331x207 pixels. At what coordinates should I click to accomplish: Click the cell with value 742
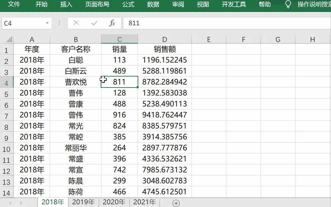120,170
